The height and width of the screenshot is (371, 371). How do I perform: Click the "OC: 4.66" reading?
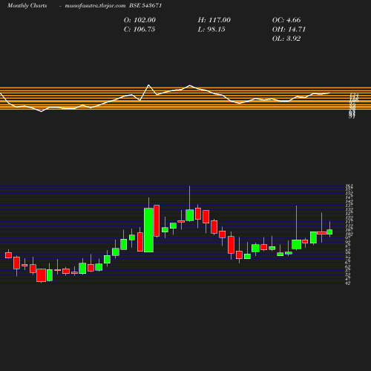(x=286, y=20)
